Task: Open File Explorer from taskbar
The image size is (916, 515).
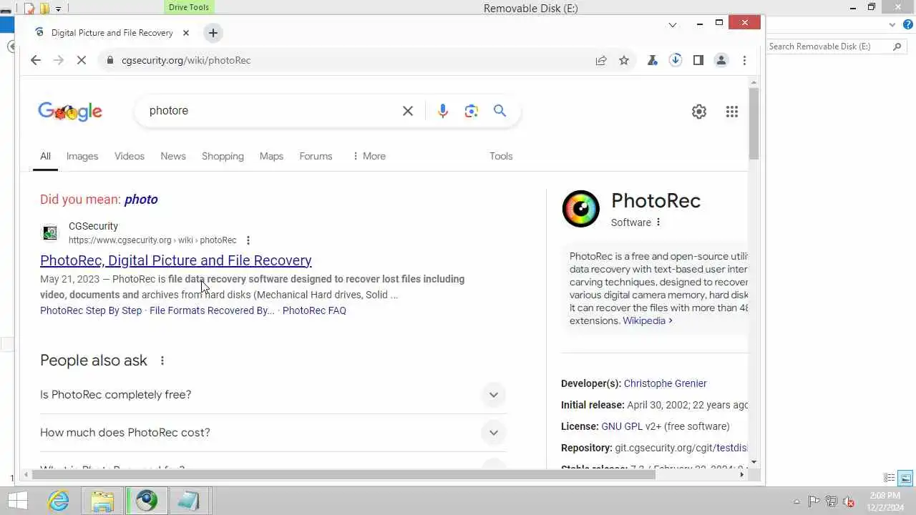Action: (102, 501)
